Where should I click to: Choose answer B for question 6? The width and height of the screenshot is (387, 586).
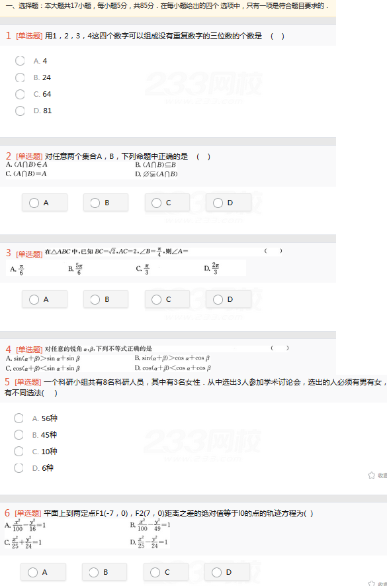coord(105,572)
